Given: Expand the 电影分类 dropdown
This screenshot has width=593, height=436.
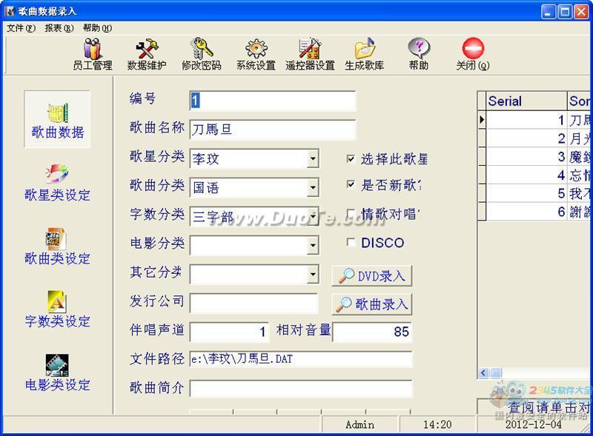Looking at the screenshot, I should pyautogui.click(x=313, y=245).
